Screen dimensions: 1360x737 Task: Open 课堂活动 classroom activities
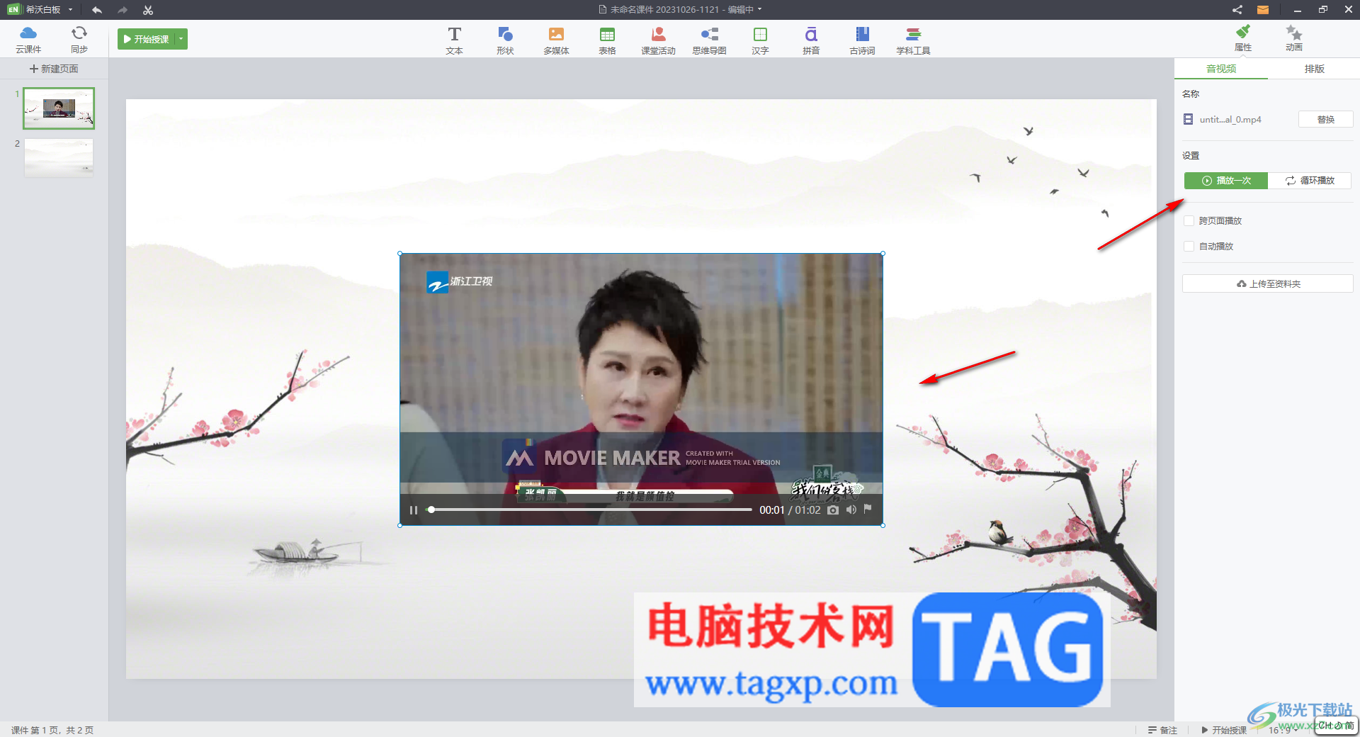click(658, 40)
